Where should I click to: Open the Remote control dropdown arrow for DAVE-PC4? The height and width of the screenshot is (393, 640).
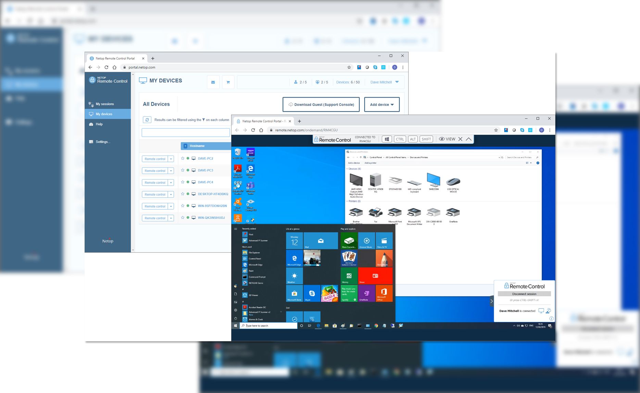click(171, 183)
